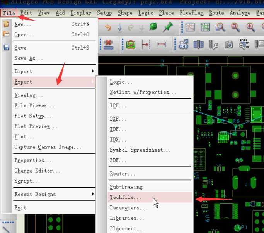Screen dimensions: 264x233
Task: Click the drill and wrench icon
Action: click(x=213, y=45)
